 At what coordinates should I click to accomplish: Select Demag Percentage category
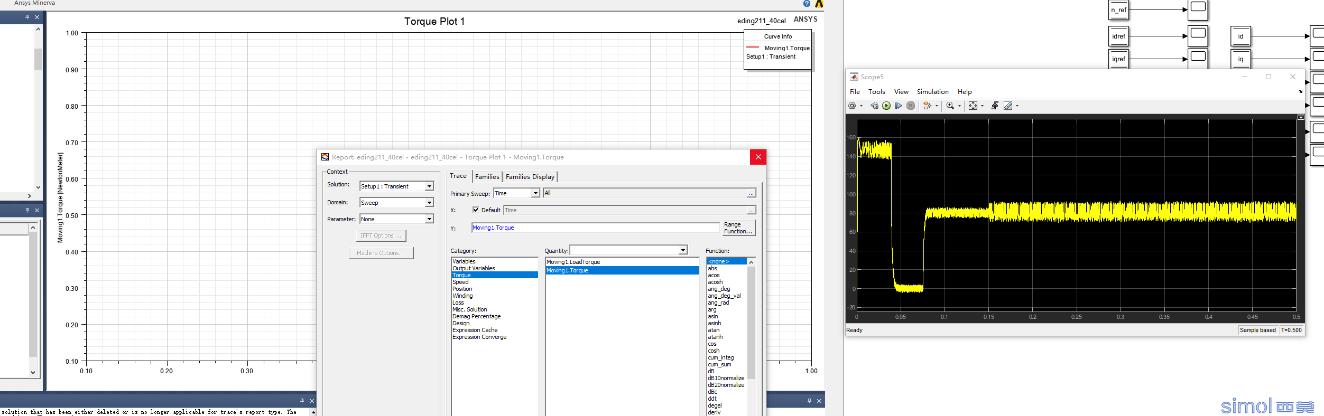[x=476, y=316]
